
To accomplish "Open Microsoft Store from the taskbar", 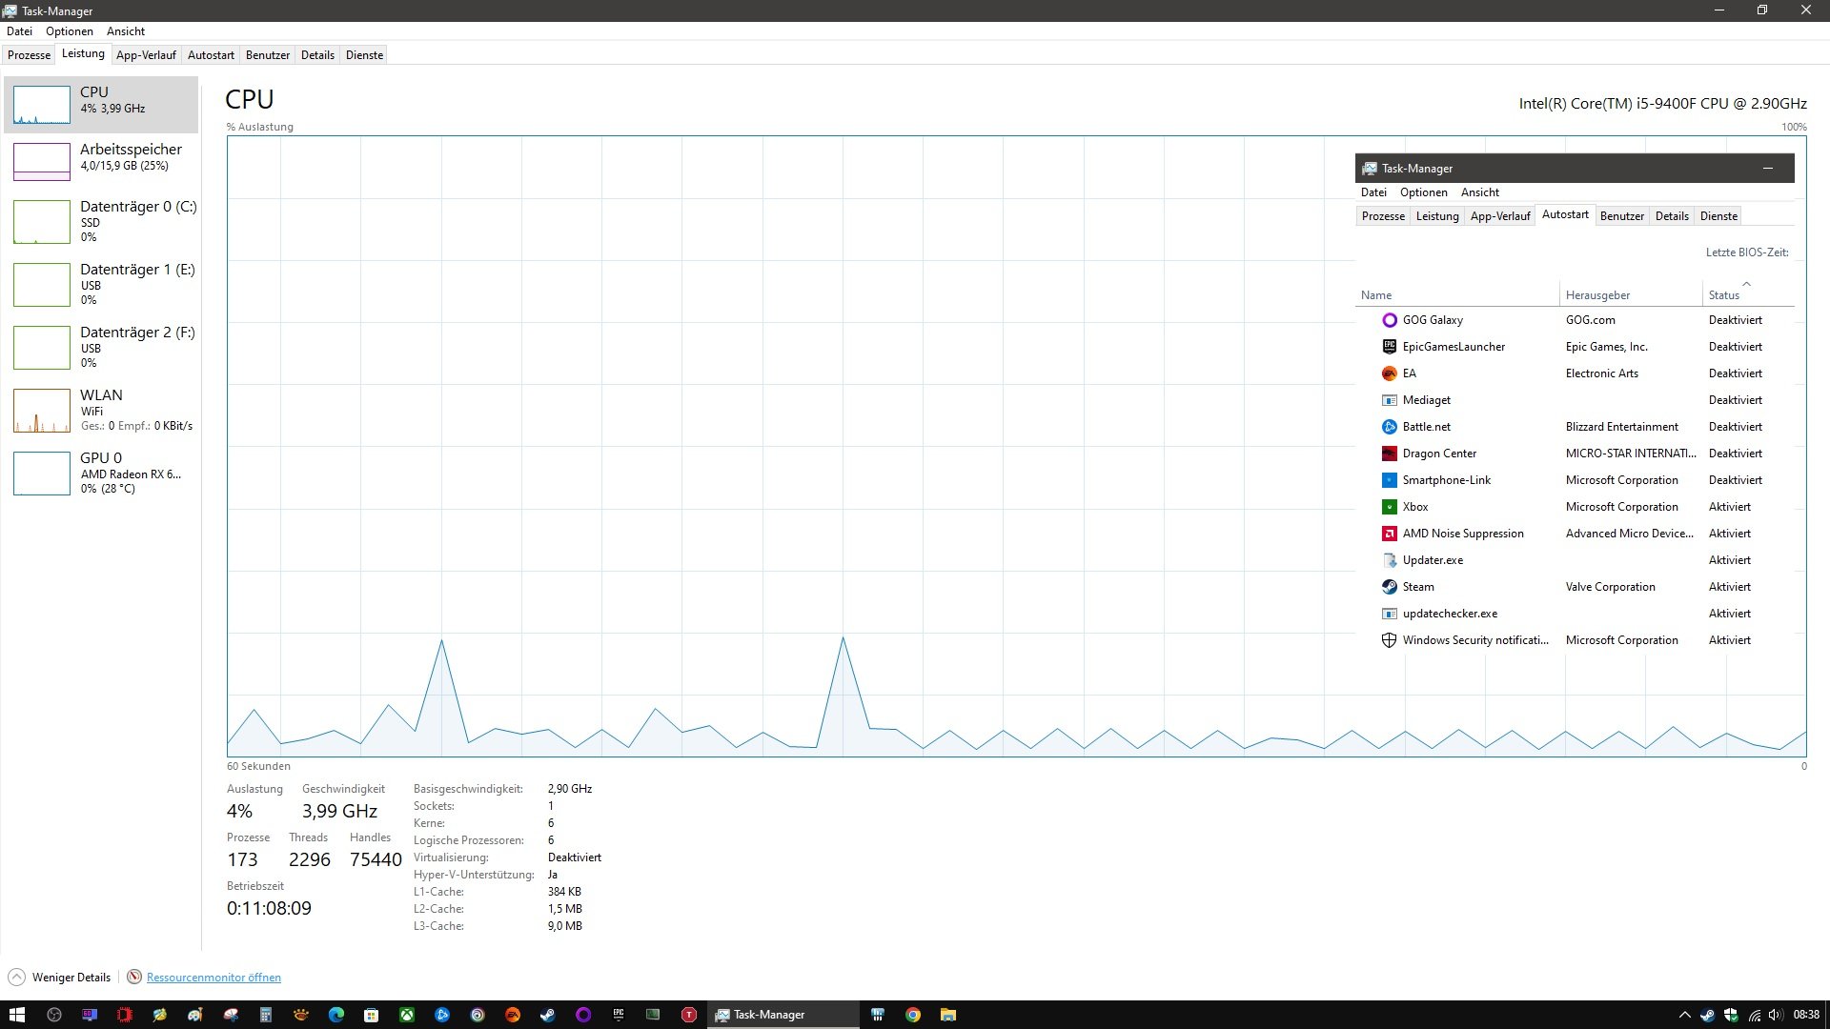I will 372,1015.
